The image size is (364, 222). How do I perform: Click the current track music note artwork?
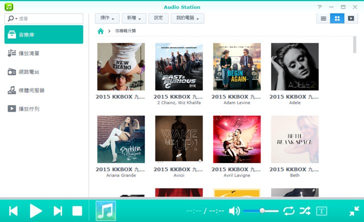106,211
